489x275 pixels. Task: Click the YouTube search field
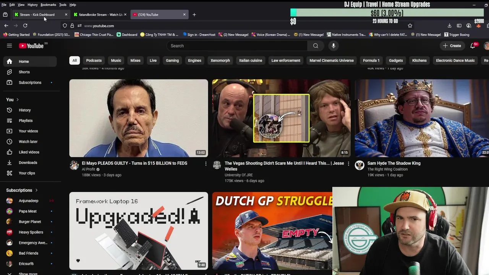pyautogui.click(x=237, y=46)
